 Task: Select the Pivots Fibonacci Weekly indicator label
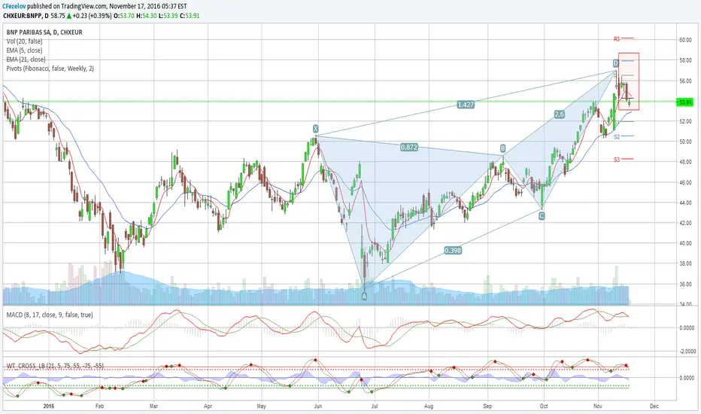[50, 68]
